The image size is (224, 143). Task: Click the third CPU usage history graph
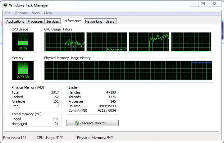click(149, 42)
